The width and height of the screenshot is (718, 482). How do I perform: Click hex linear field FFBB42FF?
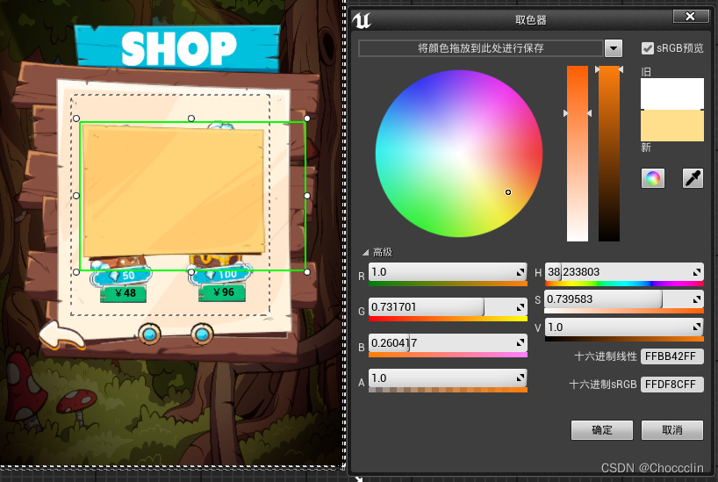point(671,356)
